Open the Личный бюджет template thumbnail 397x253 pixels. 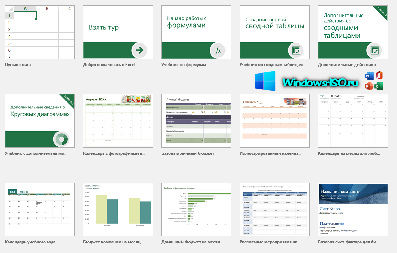(196, 121)
